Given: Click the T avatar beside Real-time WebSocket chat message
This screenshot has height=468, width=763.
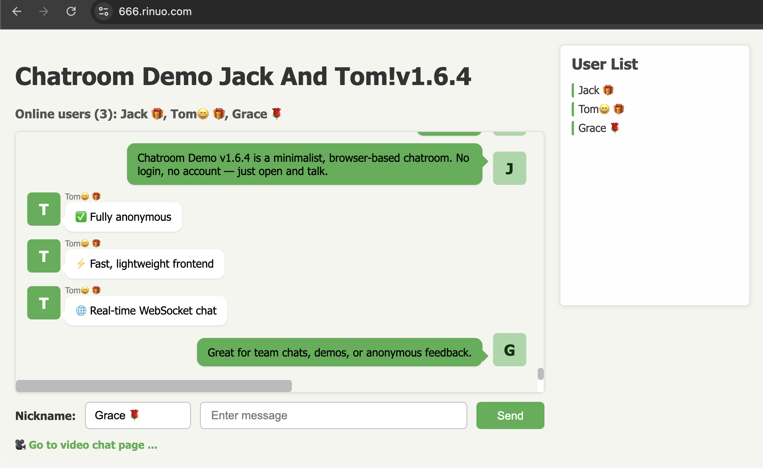Looking at the screenshot, I should pos(44,303).
